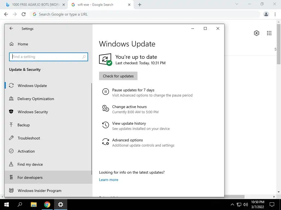Open taskbar search magnifier

click(x=20, y=205)
